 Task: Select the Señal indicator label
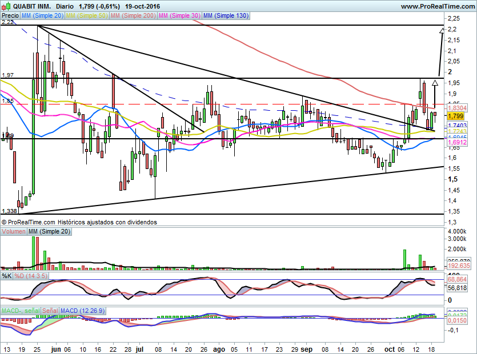click(49, 310)
